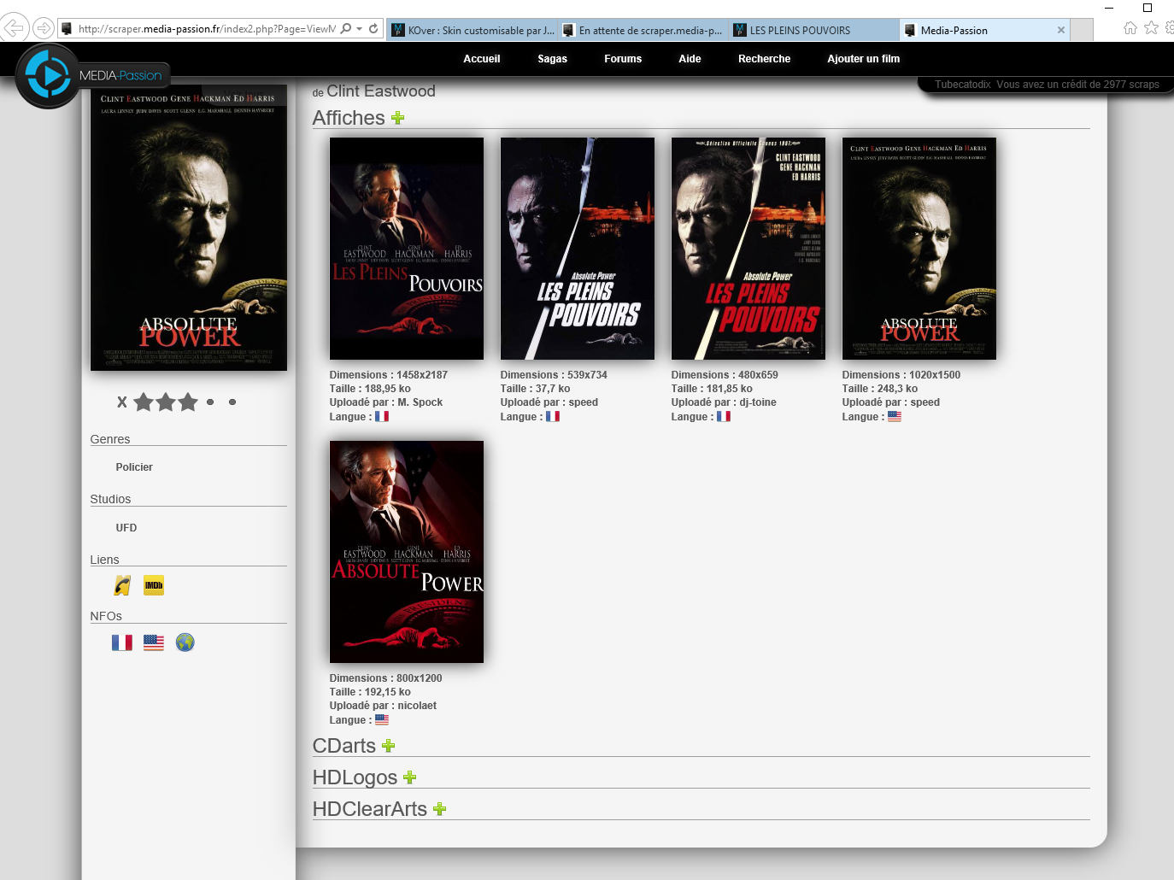Viewport: 1174px width, 880px height.
Task: Open the globe NFO icon
Action: pyautogui.click(x=185, y=642)
